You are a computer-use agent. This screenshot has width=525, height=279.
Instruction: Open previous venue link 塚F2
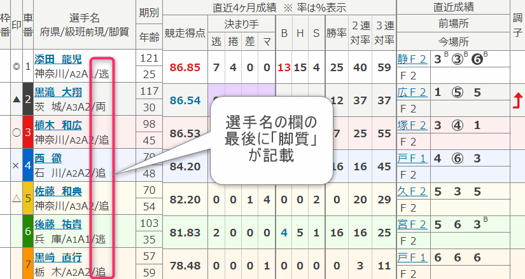click(412, 125)
